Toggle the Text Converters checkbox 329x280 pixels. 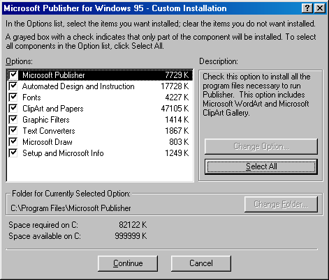[x=13, y=130]
